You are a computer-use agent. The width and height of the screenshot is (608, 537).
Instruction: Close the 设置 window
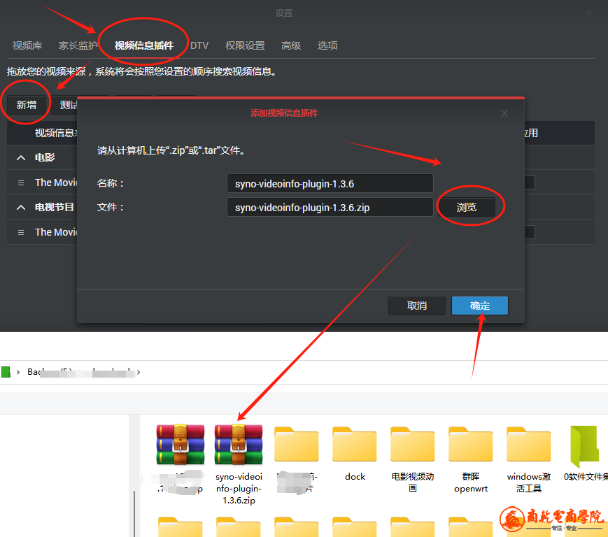pos(589,13)
